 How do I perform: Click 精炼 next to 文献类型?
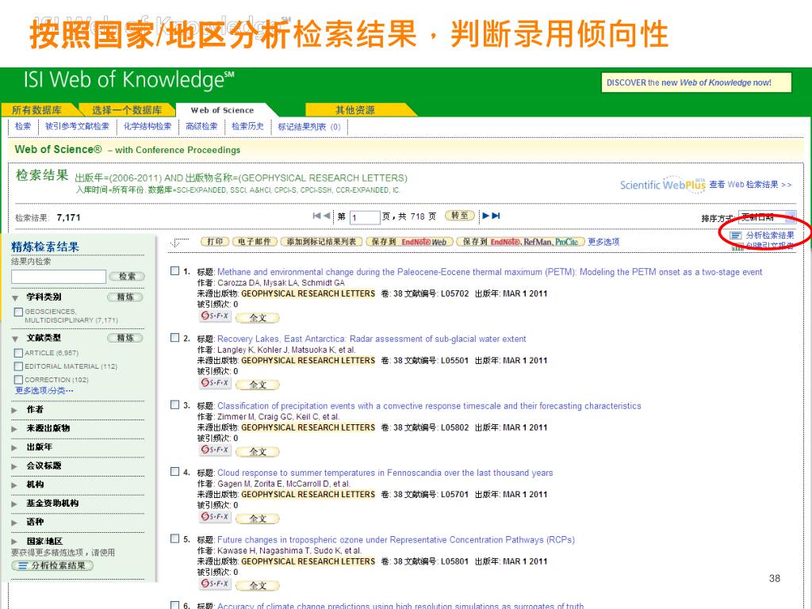pyautogui.click(x=124, y=338)
